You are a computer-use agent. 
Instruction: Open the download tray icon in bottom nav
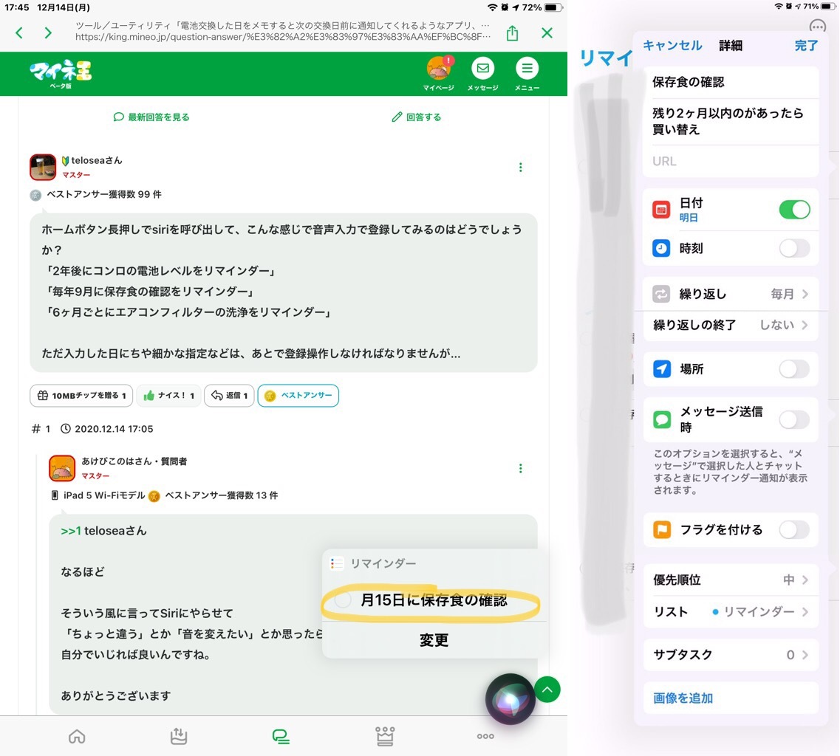(178, 737)
